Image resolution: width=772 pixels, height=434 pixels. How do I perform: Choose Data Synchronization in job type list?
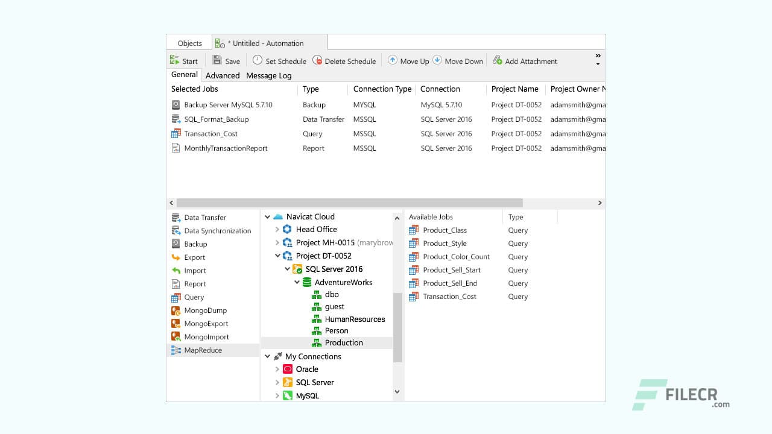click(217, 231)
